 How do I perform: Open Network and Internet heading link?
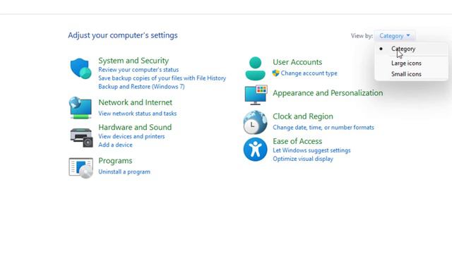(x=135, y=102)
